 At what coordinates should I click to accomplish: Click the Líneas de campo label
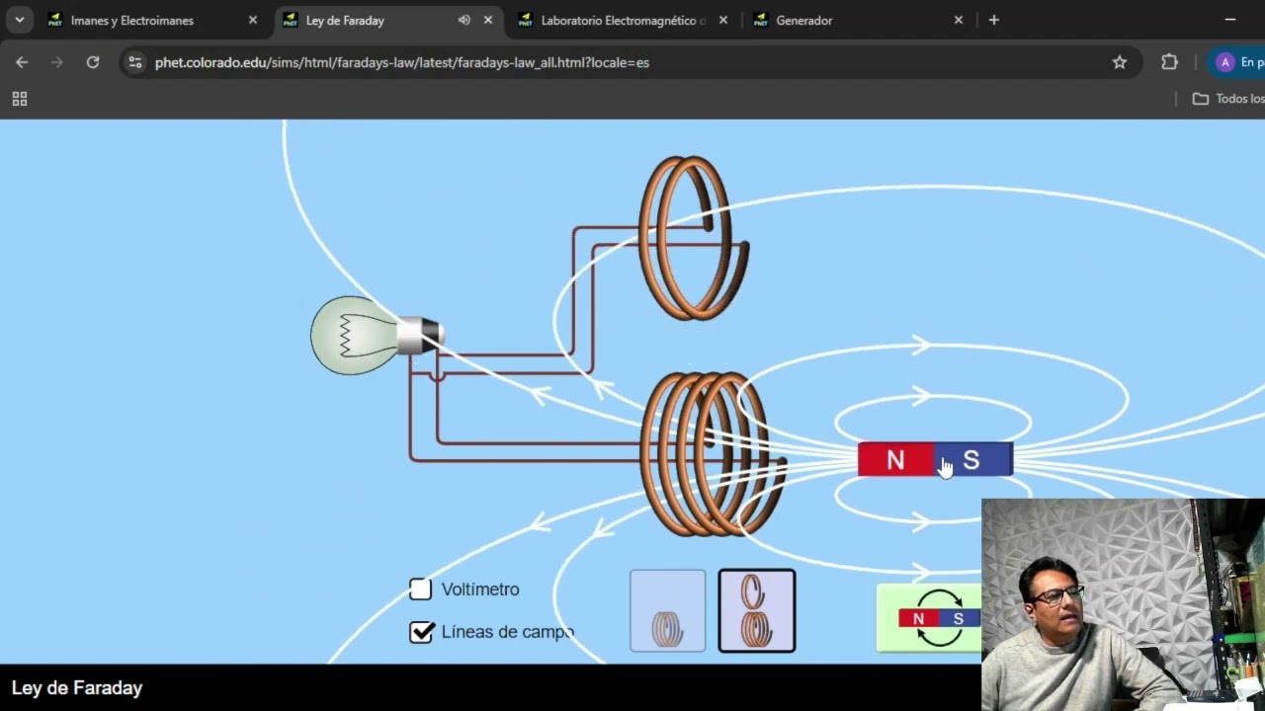click(x=508, y=632)
